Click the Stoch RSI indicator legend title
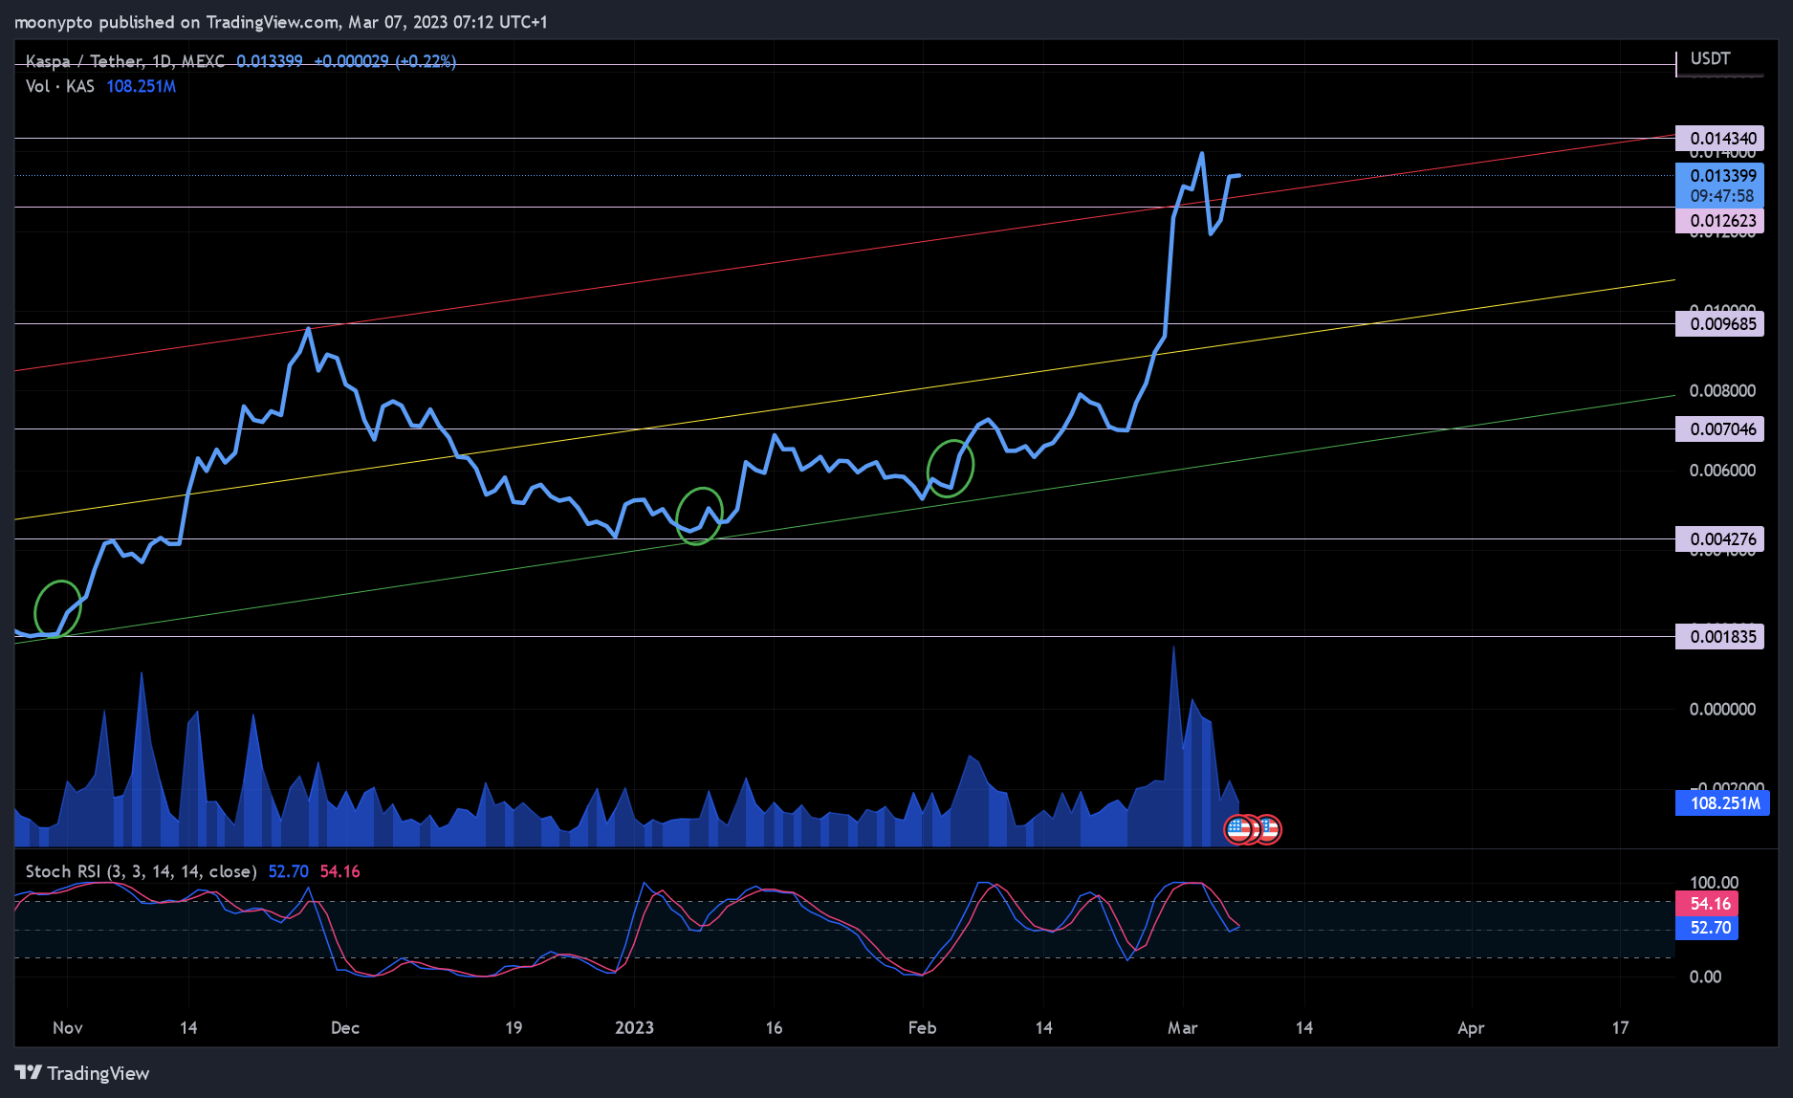Image resolution: width=1793 pixels, height=1098 pixels. click(141, 871)
